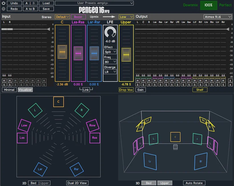The width and height of the screenshot is (234, 186).
Task: Click the output gain triangle handle
Action: 227,29
